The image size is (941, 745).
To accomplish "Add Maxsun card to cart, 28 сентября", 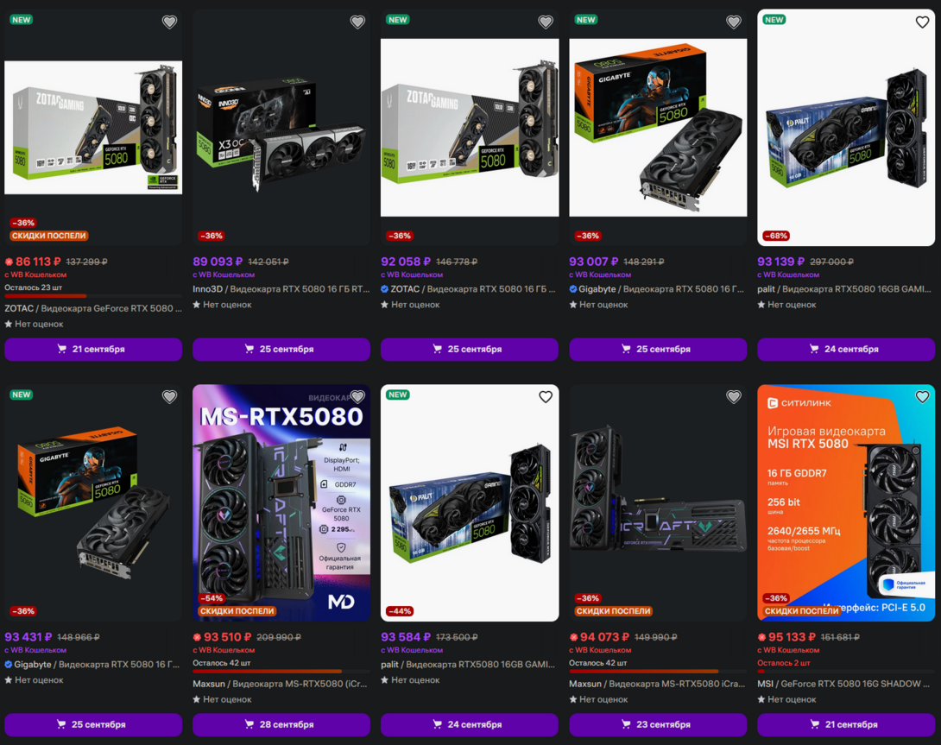I will 281,724.
